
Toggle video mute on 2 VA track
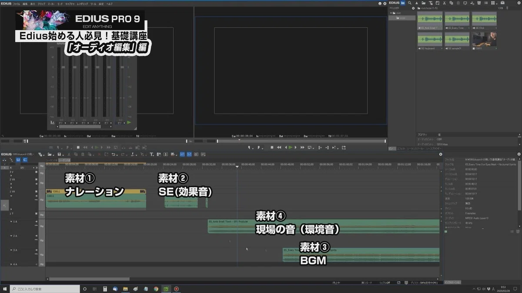coord(37,179)
